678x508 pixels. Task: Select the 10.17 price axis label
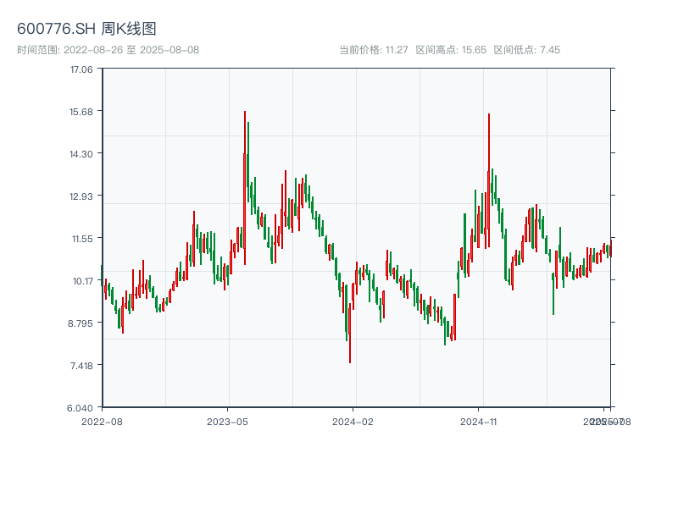tap(81, 281)
